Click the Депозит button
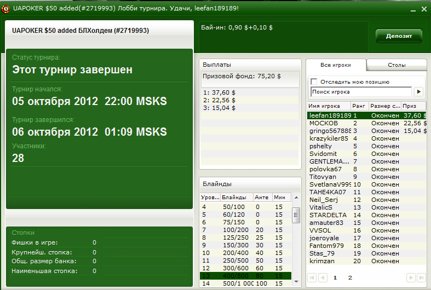This screenshot has height=290, width=431. (399, 36)
